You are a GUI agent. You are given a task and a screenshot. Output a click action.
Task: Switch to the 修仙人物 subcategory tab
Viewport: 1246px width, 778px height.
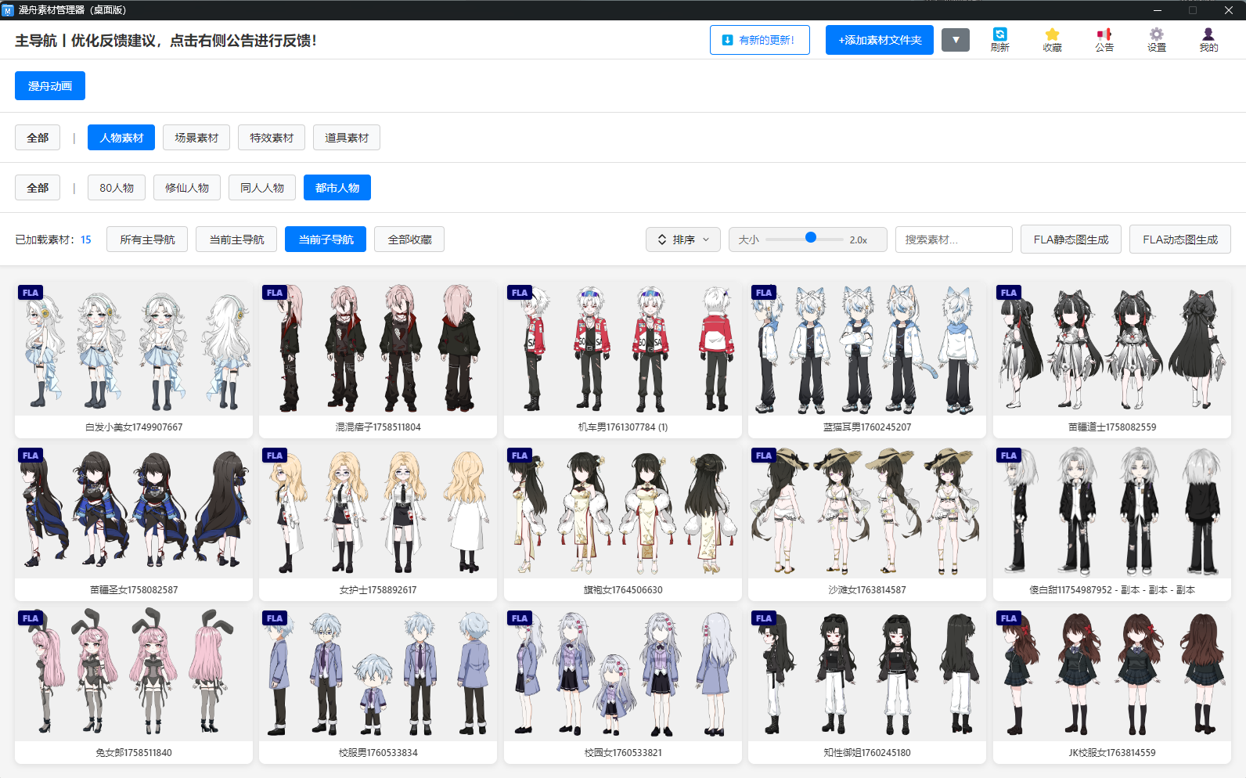[187, 188]
